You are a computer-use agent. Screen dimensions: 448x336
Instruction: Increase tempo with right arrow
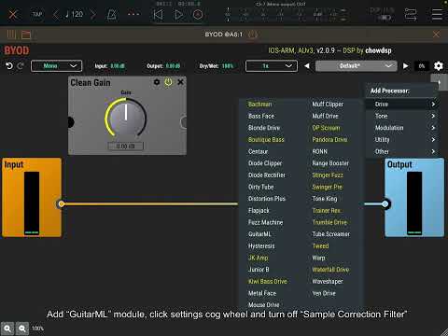(x=92, y=14)
